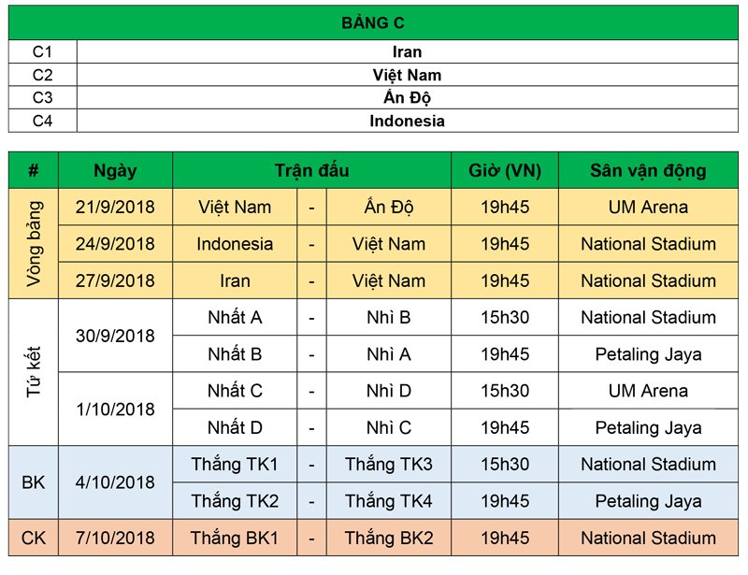The image size is (748, 575).
Task: Select the 21/9/2018 date cell
Action: tap(115, 207)
